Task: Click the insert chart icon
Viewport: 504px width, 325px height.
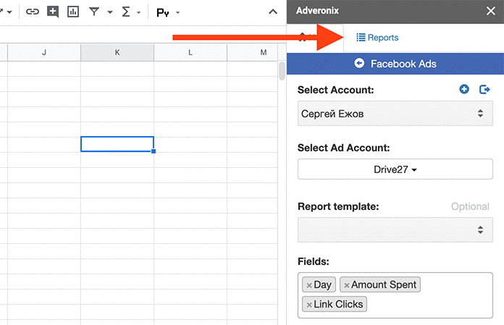Action: [x=73, y=12]
